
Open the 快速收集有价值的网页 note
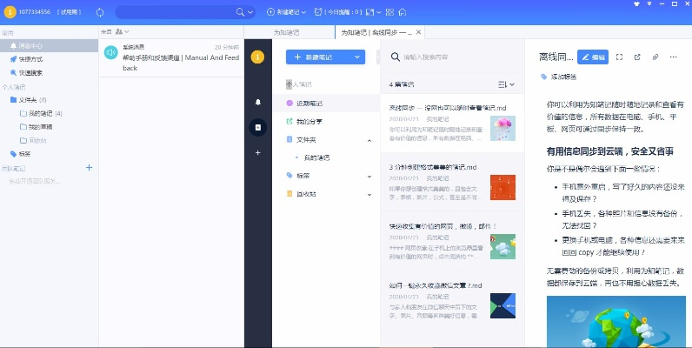[452, 242]
